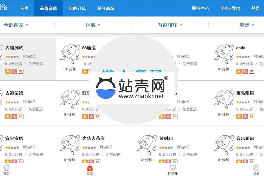Open the 购物车 cart icon
The width and height of the screenshot is (264, 176).
pyautogui.click(x=173, y=168)
